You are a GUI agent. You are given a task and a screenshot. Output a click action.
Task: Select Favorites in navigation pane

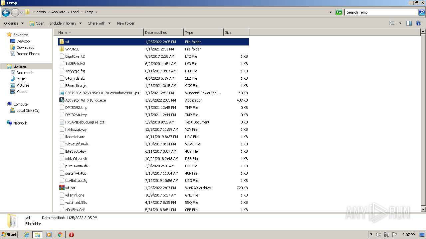click(21, 35)
